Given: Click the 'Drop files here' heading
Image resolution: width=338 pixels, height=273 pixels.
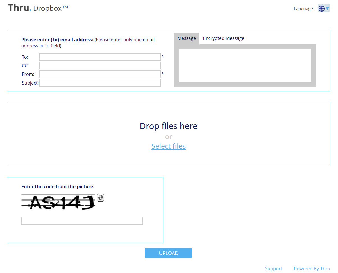Looking at the screenshot, I should pyautogui.click(x=168, y=126).
